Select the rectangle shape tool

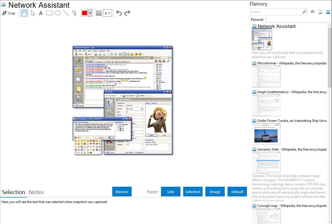(x=49, y=13)
